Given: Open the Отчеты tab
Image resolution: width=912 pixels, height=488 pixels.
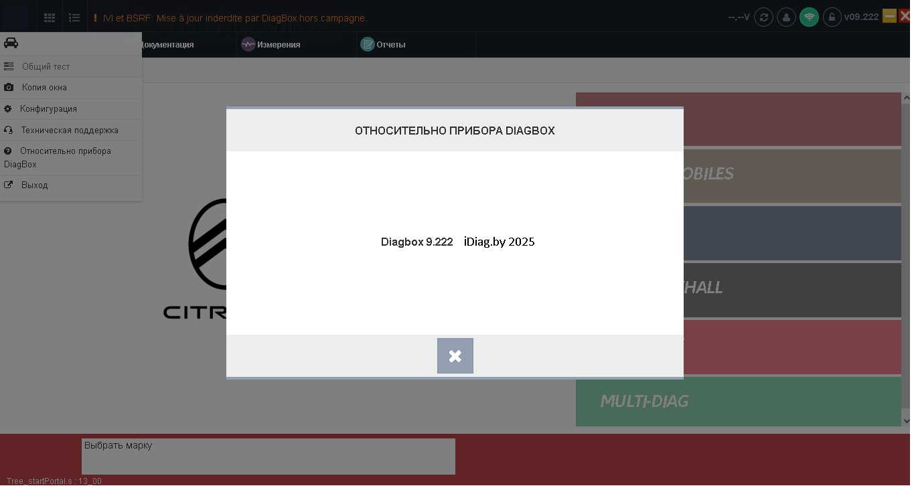Looking at the screenshot, I should click(x=384, y=45).
